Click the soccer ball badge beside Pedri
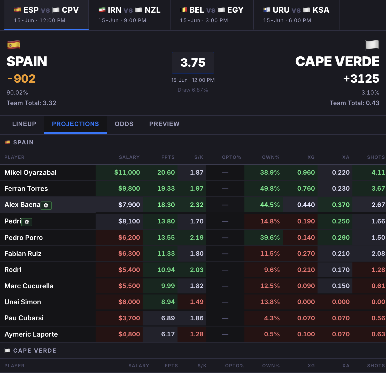This screenshot has width=386, height=373. 27,222
